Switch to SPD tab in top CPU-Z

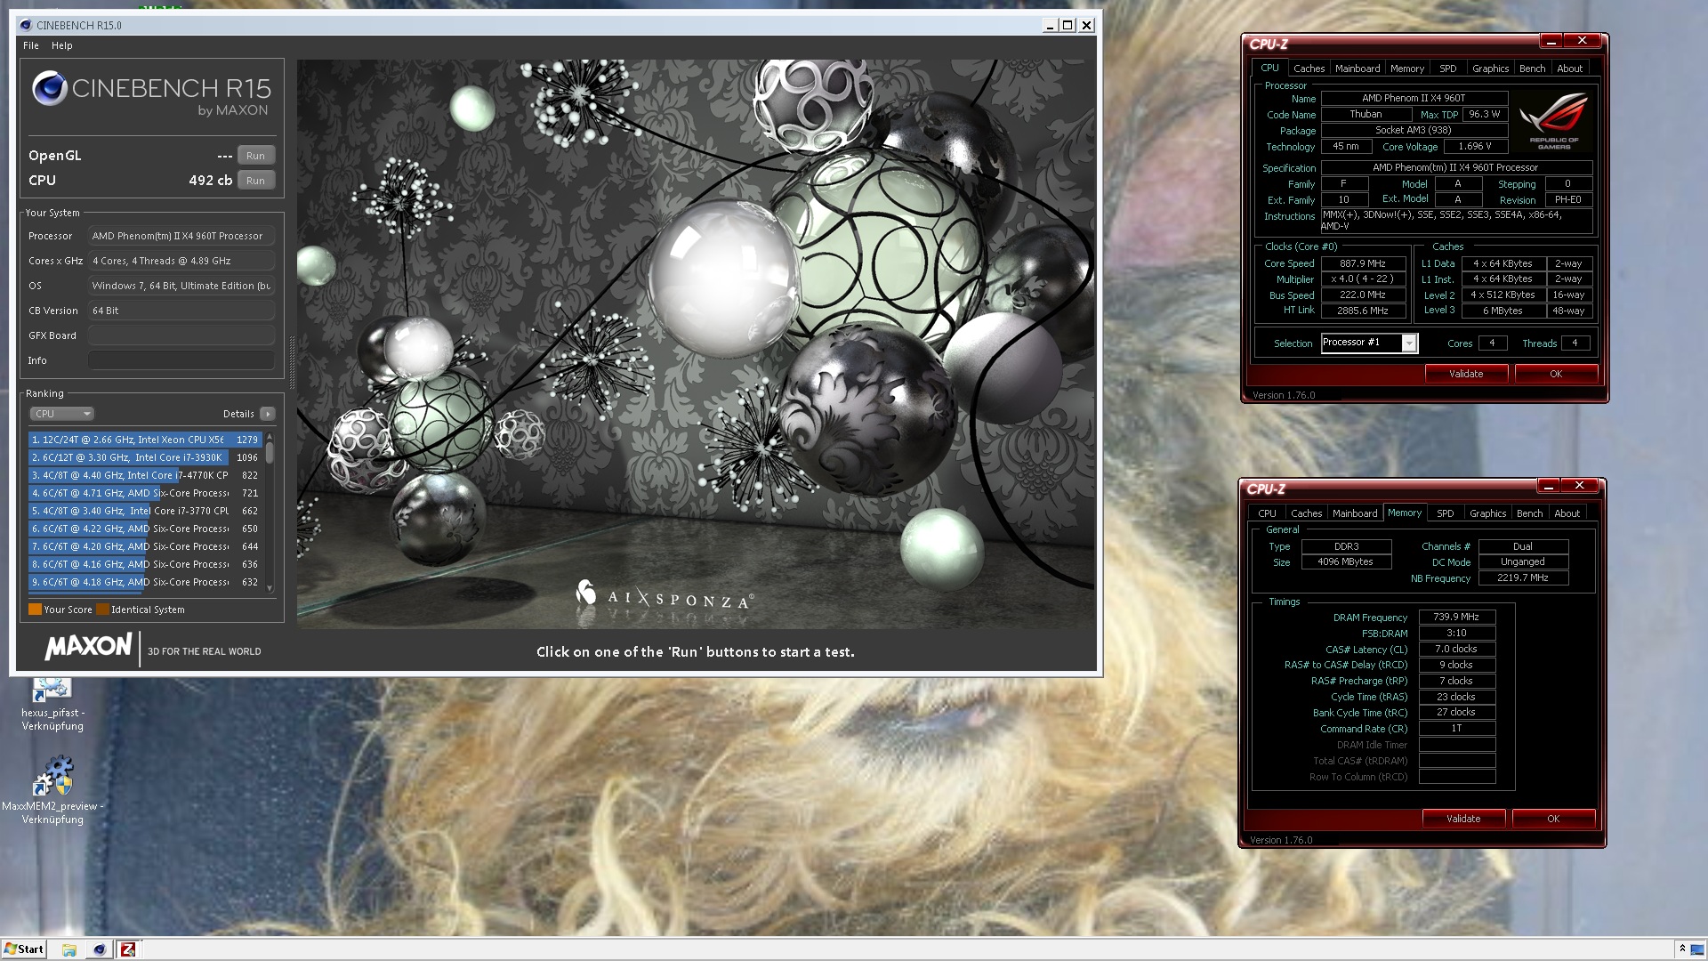click(x=1448, y=69)
